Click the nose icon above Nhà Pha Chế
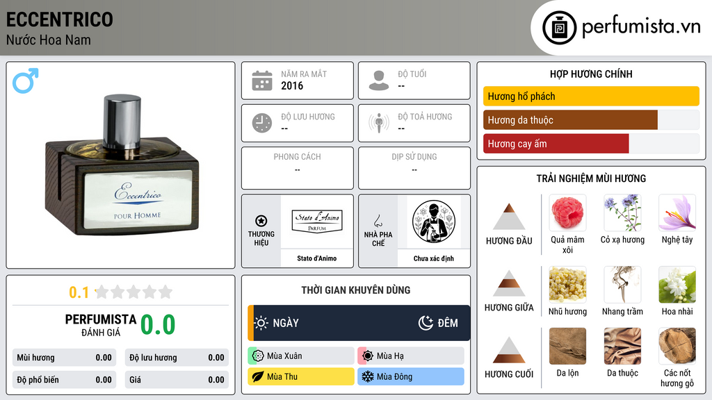 [x=378, y=221]
